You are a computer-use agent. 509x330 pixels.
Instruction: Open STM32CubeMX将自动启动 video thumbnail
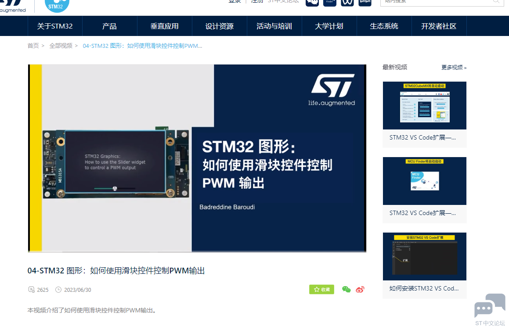coord(425,105)
